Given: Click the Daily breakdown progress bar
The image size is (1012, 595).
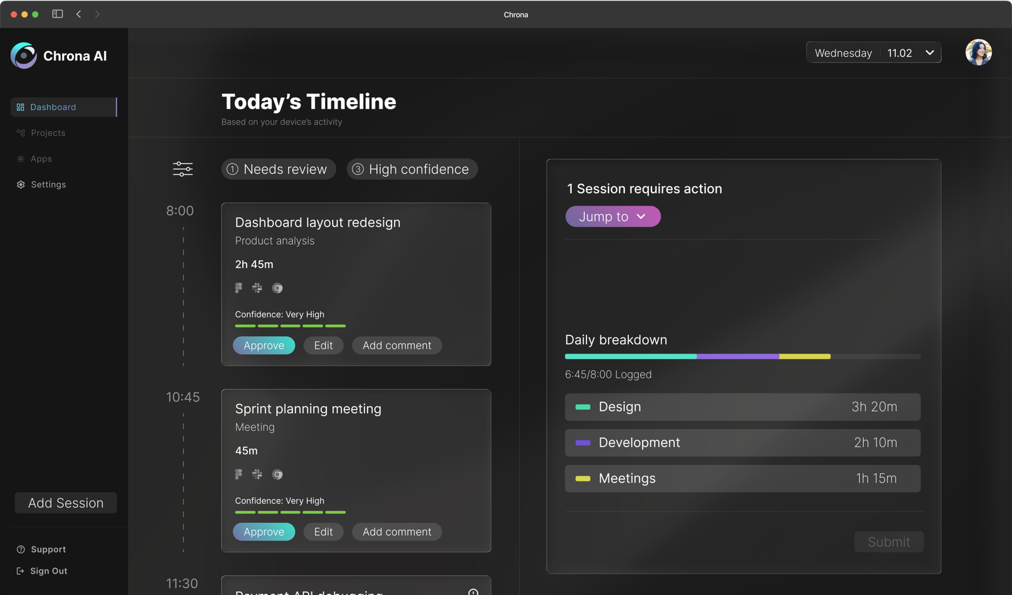Looking at the screenshot, I should [742, 357].
